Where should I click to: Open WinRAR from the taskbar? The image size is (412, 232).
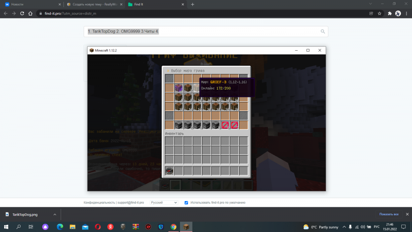[x=136, y=227]
